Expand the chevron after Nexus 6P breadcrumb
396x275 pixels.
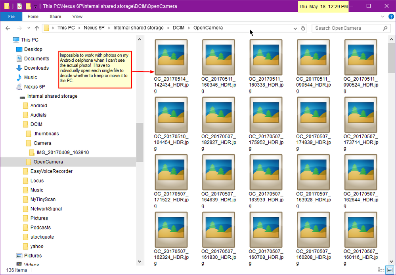pos(109,28)
